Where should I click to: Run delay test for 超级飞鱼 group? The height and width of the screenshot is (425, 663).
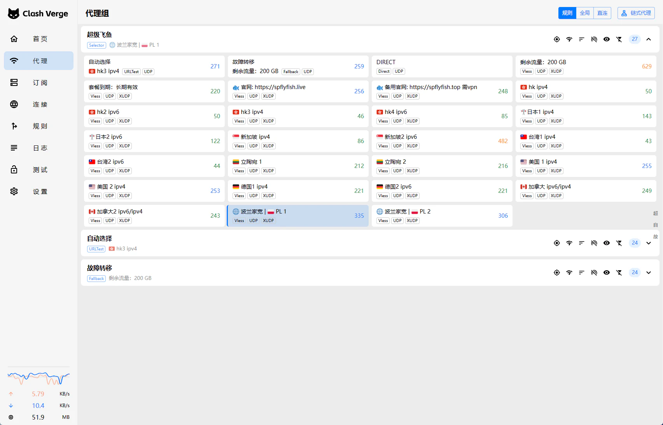pyautogui.click(x=569, y=39)
